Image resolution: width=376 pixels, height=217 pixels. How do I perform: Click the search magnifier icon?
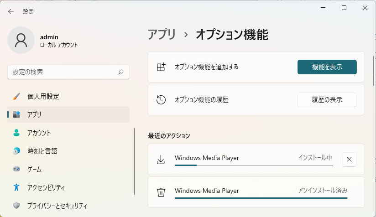[x=121, y=72]
